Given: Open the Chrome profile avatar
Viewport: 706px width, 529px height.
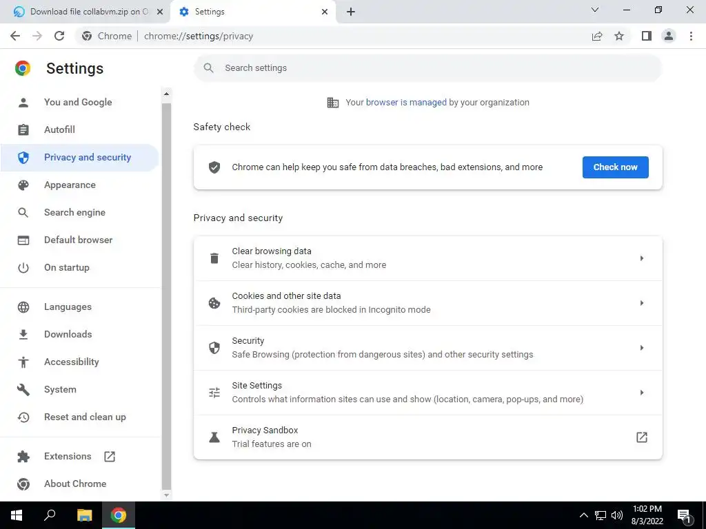Looking at the screenshot, I should point(669,36).
